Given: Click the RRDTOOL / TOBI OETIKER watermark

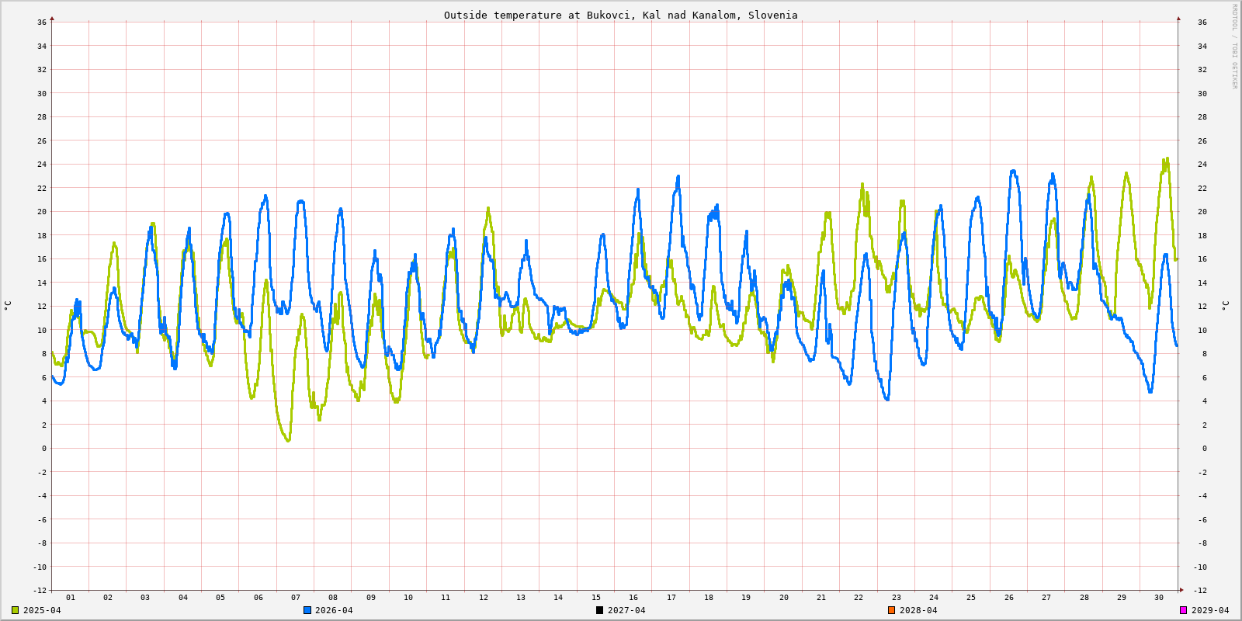Looking at the screenshot, I should pos(1234,47).
